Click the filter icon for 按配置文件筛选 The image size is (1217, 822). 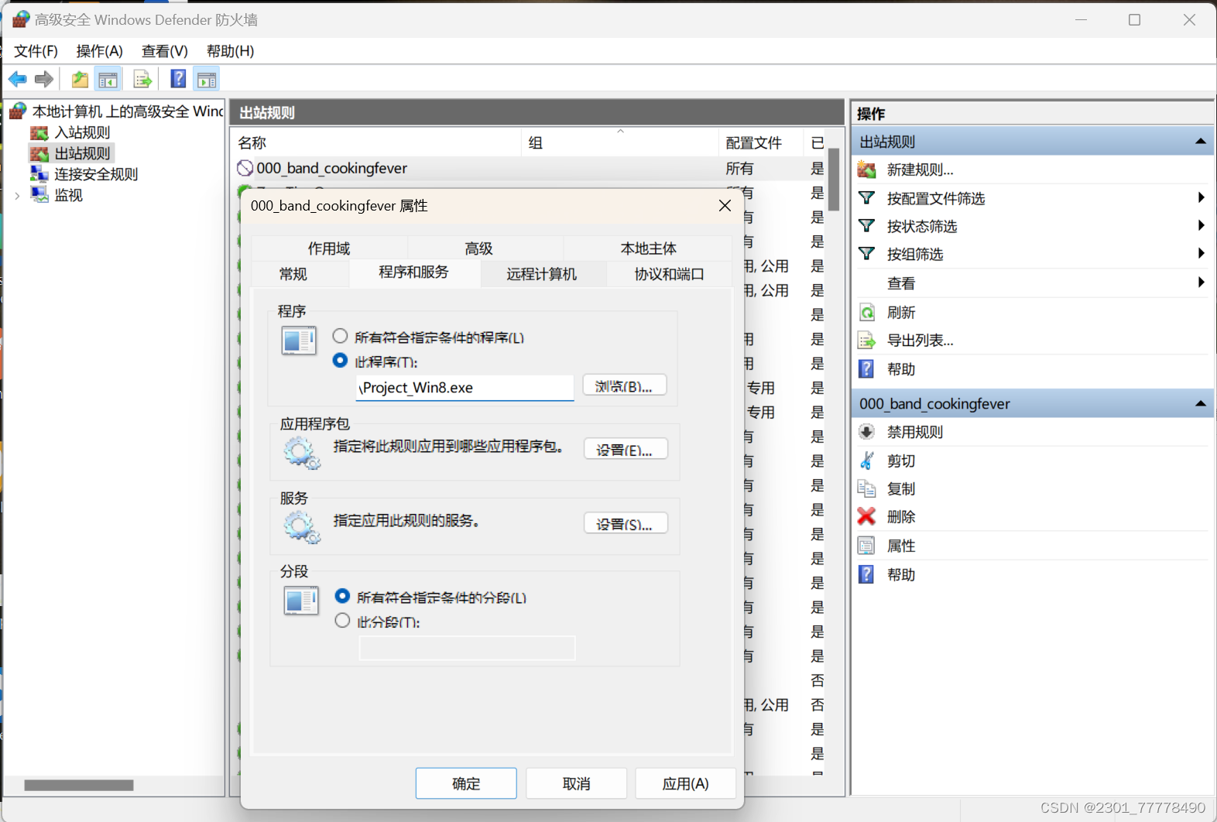867,198
